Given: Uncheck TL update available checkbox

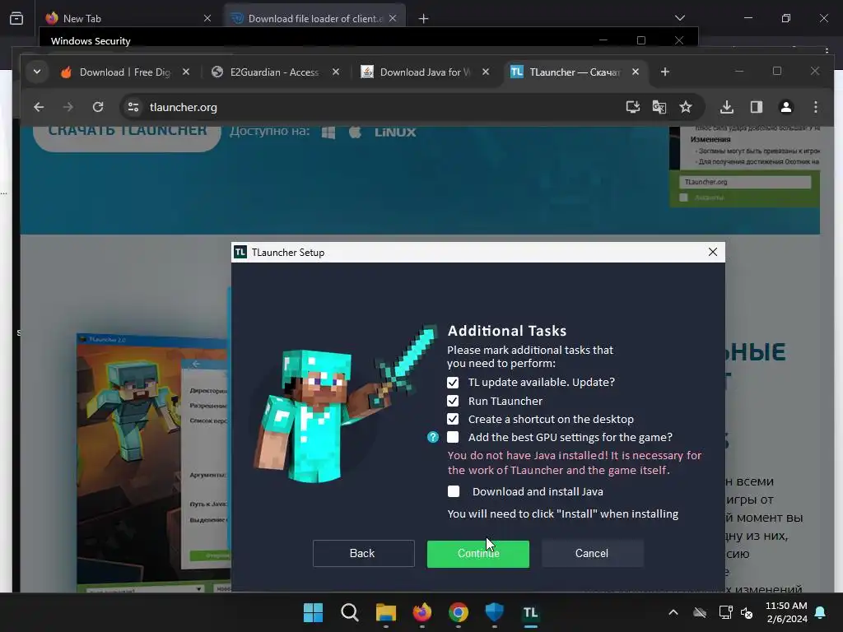Looking at the screenshot, I should coord(453,382).
